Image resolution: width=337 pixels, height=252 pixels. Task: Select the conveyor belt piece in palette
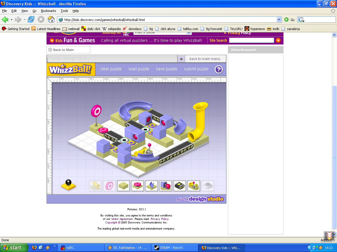[180, 186]
